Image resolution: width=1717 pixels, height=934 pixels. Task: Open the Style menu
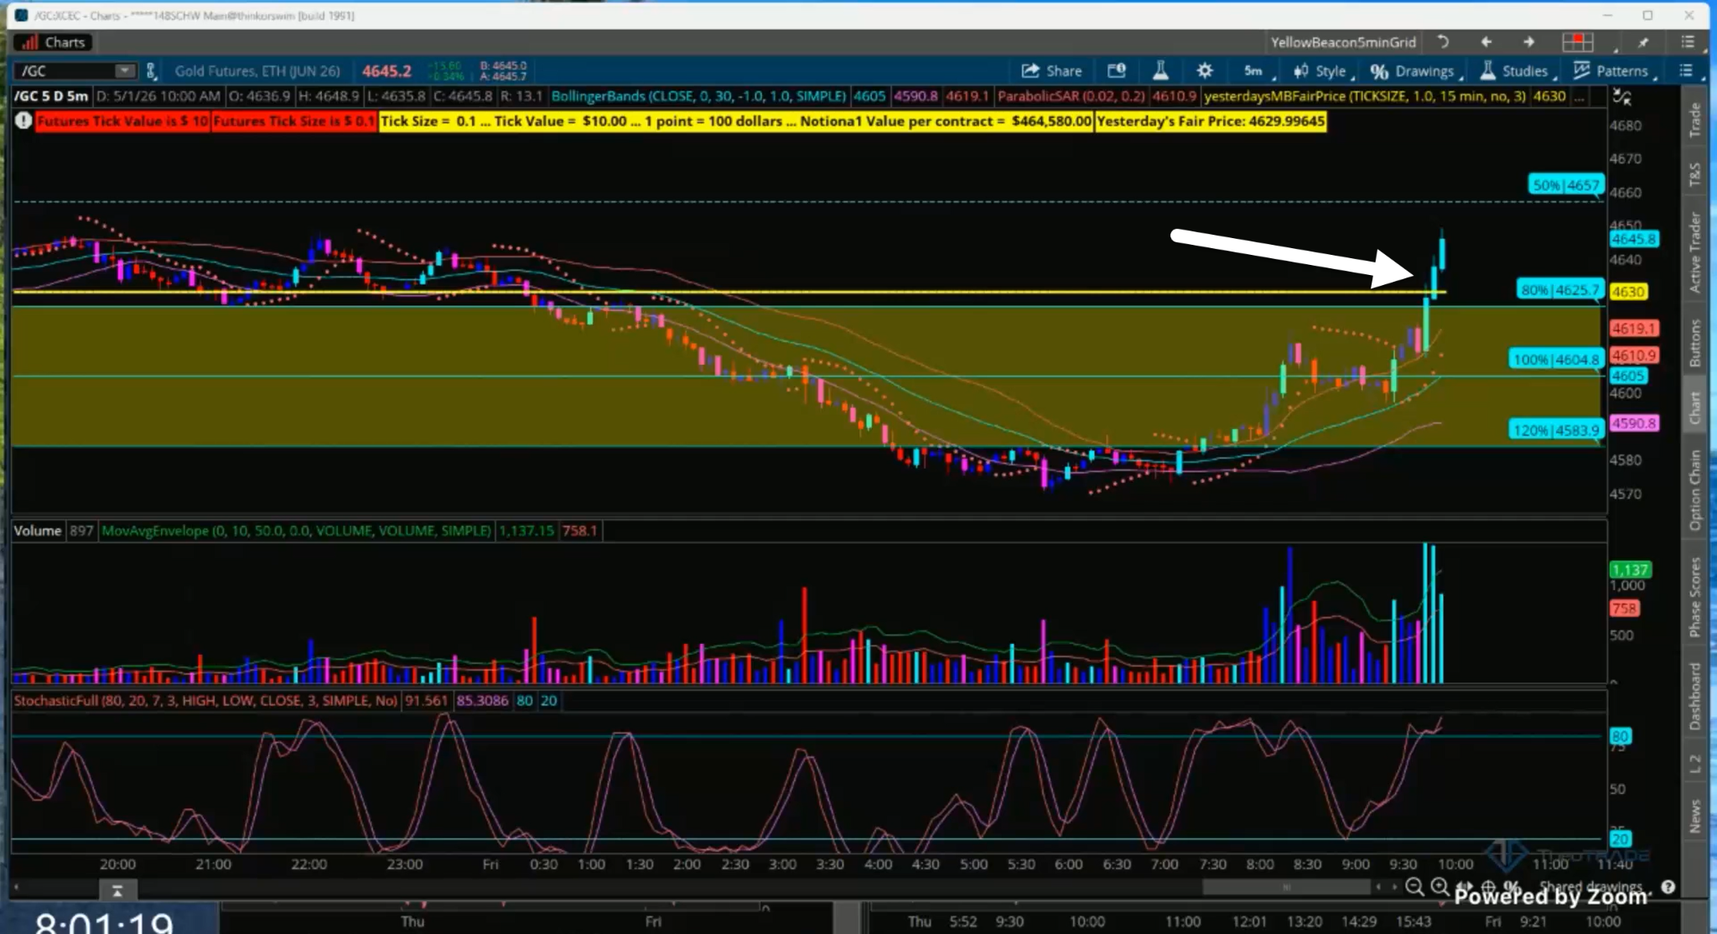[1324, 71]
